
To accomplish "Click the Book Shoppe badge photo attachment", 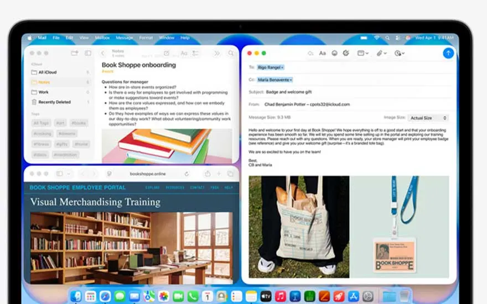I will pos(400,227).
